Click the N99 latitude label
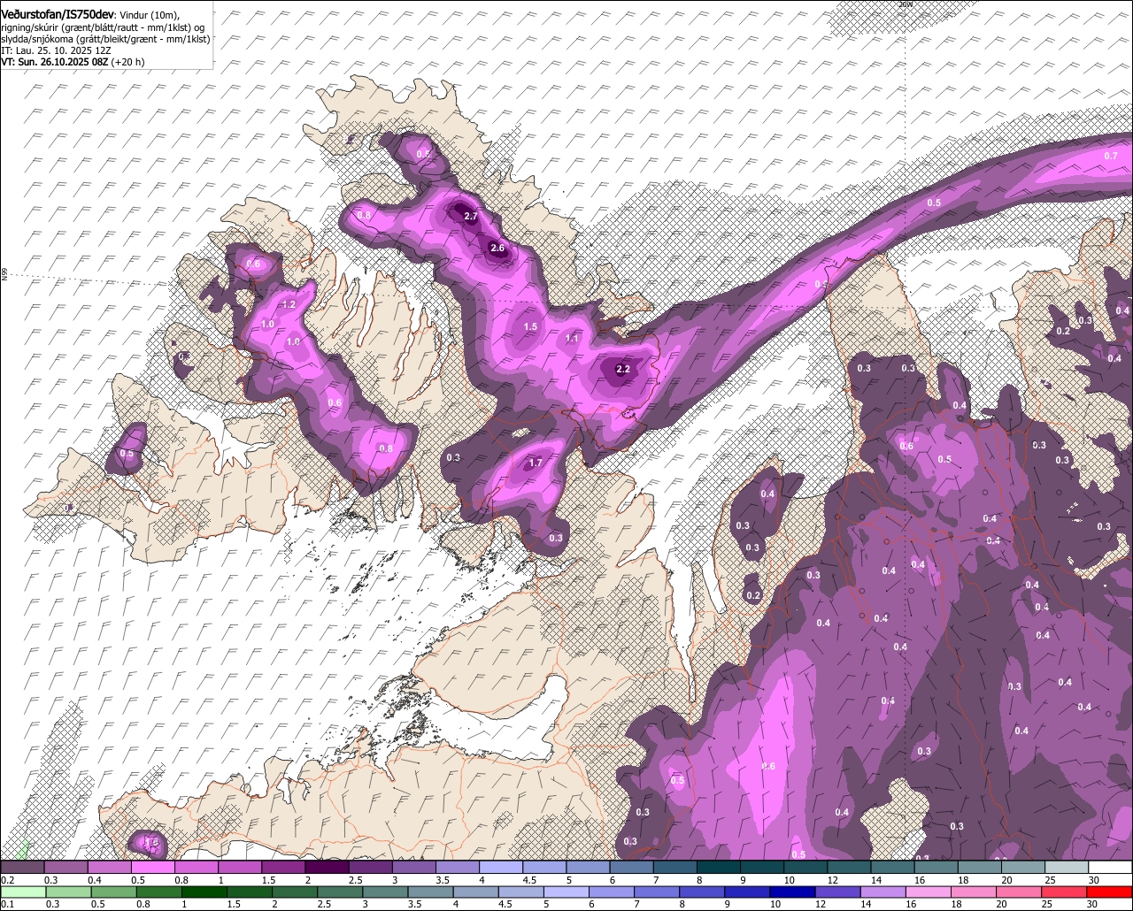 pyautogui.click(x=4, y=276)
